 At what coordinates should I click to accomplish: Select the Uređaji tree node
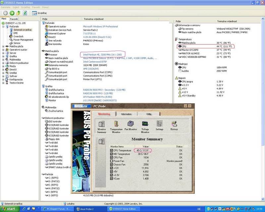point(13,73)
